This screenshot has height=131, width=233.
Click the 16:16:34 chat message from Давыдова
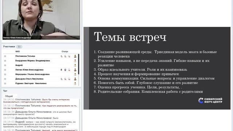tap(37, 113)
